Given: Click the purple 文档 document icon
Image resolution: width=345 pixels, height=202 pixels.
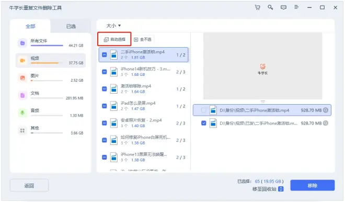Looking at the screenshot, I should coord(22,95).
